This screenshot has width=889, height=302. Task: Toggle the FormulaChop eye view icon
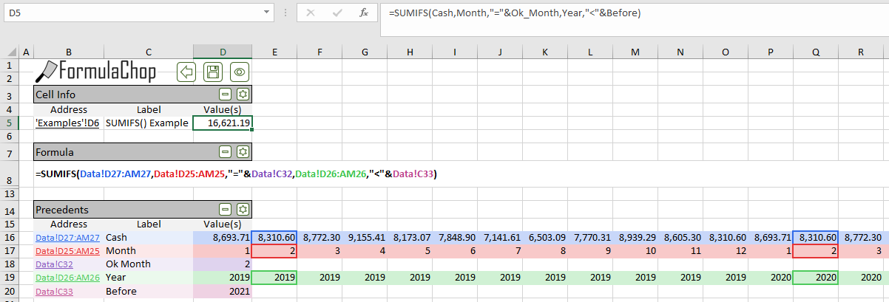[239, 72]
